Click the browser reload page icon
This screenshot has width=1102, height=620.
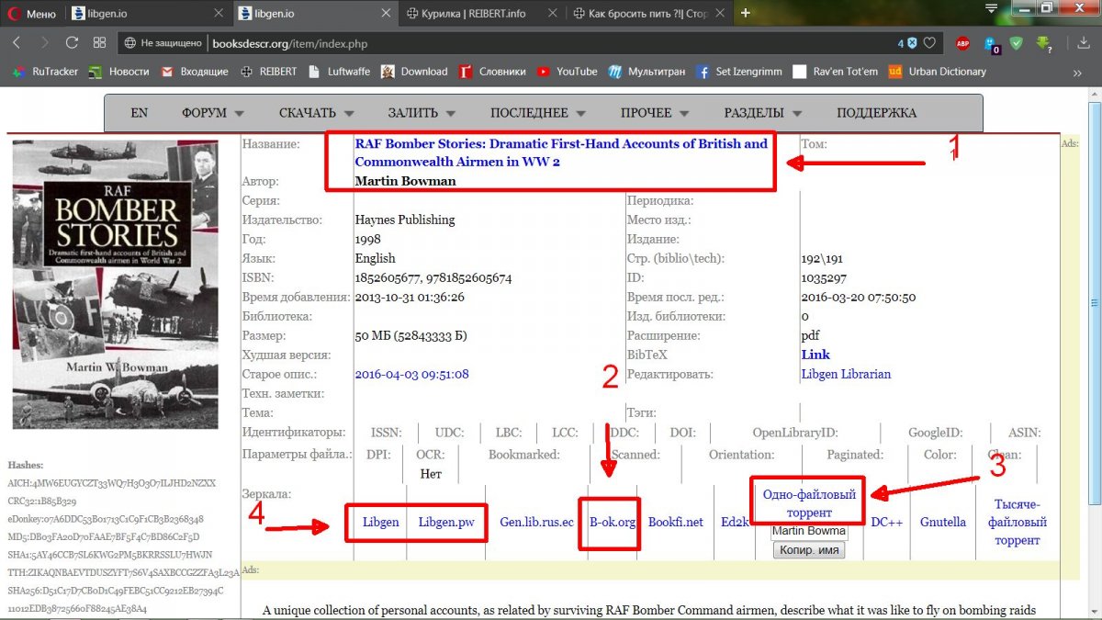click(72, 43)
